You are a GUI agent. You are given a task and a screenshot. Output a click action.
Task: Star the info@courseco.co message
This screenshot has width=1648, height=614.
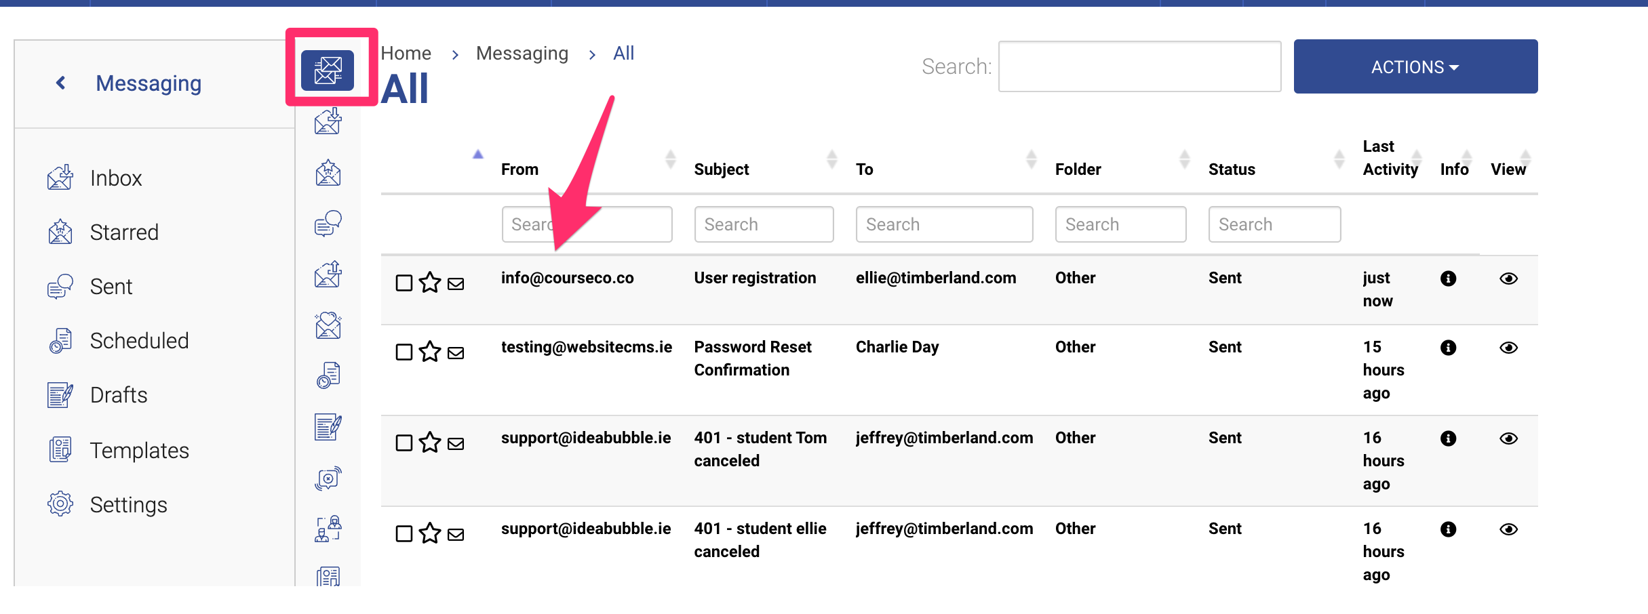point(430,283)
